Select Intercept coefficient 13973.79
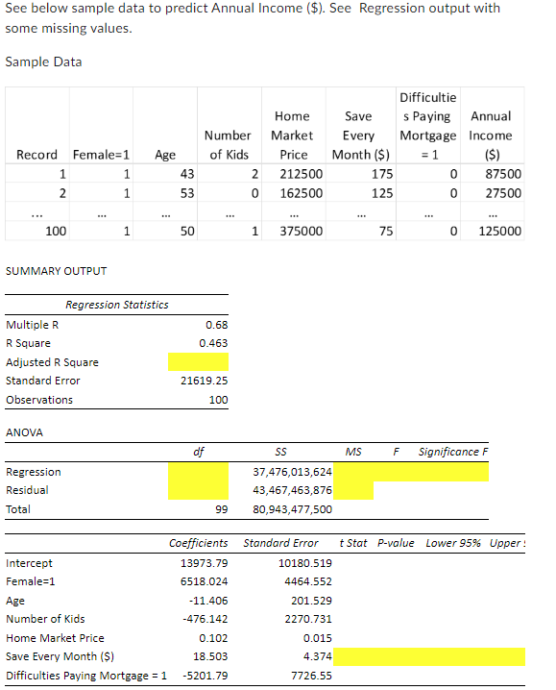This screenshot has height=690, width=556. (x=205, y=563)
